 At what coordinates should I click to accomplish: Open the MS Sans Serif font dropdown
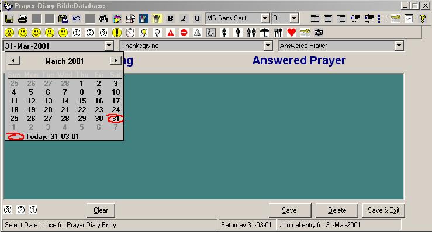265,19
